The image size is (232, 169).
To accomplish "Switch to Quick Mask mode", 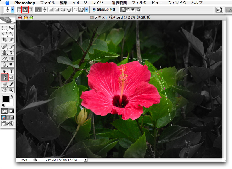I will [x=11, y=111].
